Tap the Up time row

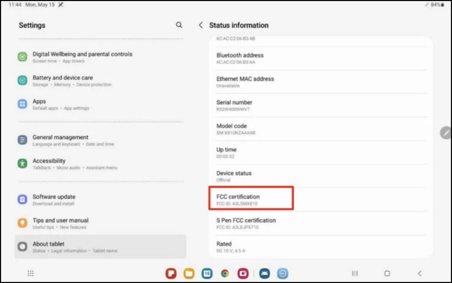tap(320, 153)
